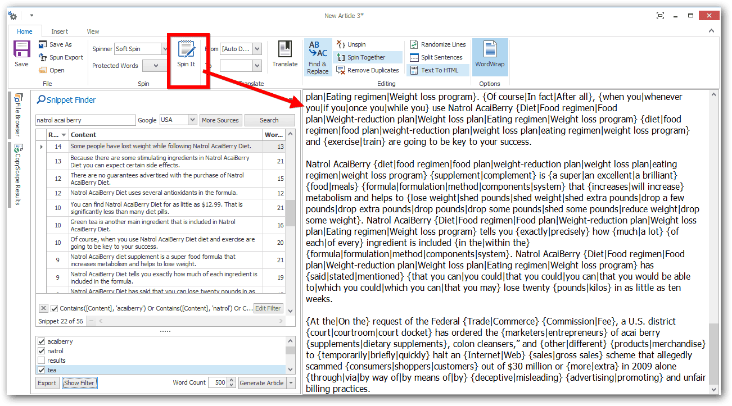Check the results keyword checkbox
Image resolution: width=732 pixels, height=406 pixels.
point(41,361)
